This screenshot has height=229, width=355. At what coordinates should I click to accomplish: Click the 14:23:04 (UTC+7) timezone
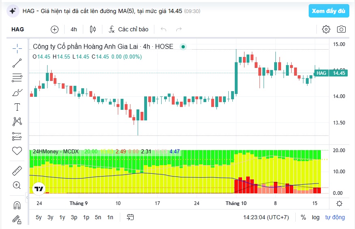point(266,217)
